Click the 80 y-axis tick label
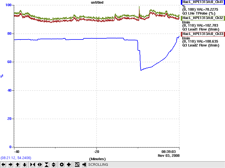The height and width of the screenshot is (168, 225). (x=9, y=34)
